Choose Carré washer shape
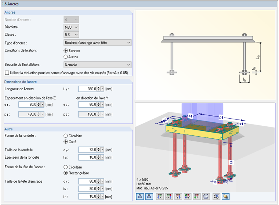Viewport: 279px width, 205px height. (x=66, y=141)
